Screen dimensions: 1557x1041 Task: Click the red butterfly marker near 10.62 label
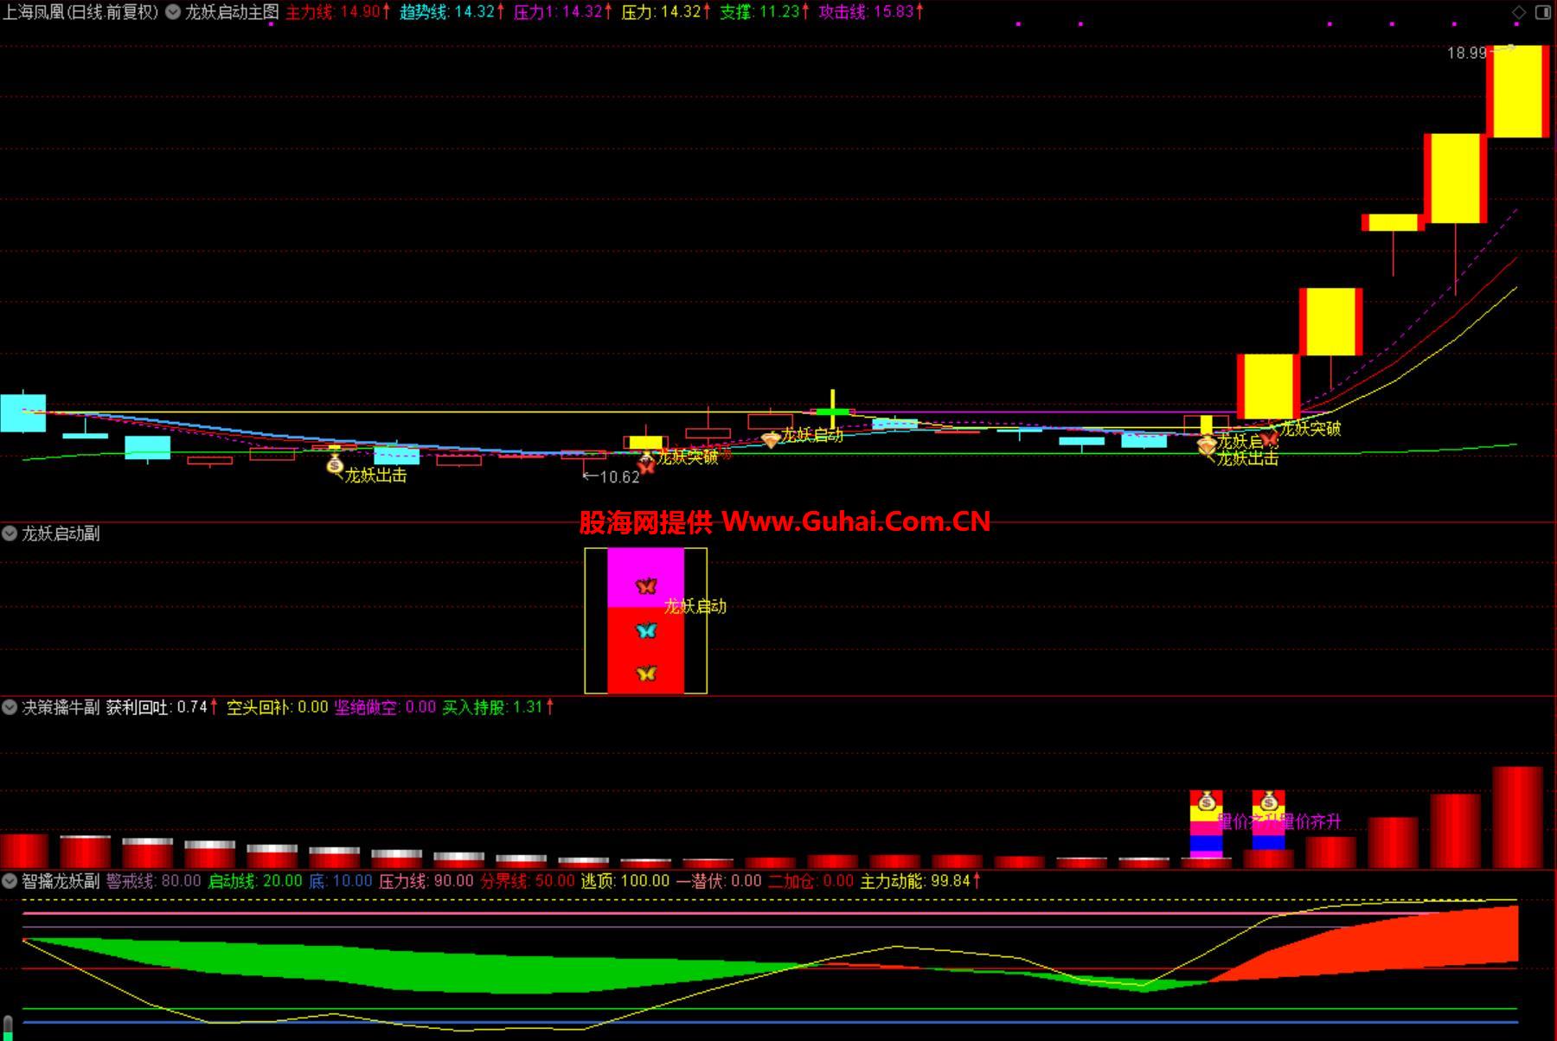coord(646,467)
